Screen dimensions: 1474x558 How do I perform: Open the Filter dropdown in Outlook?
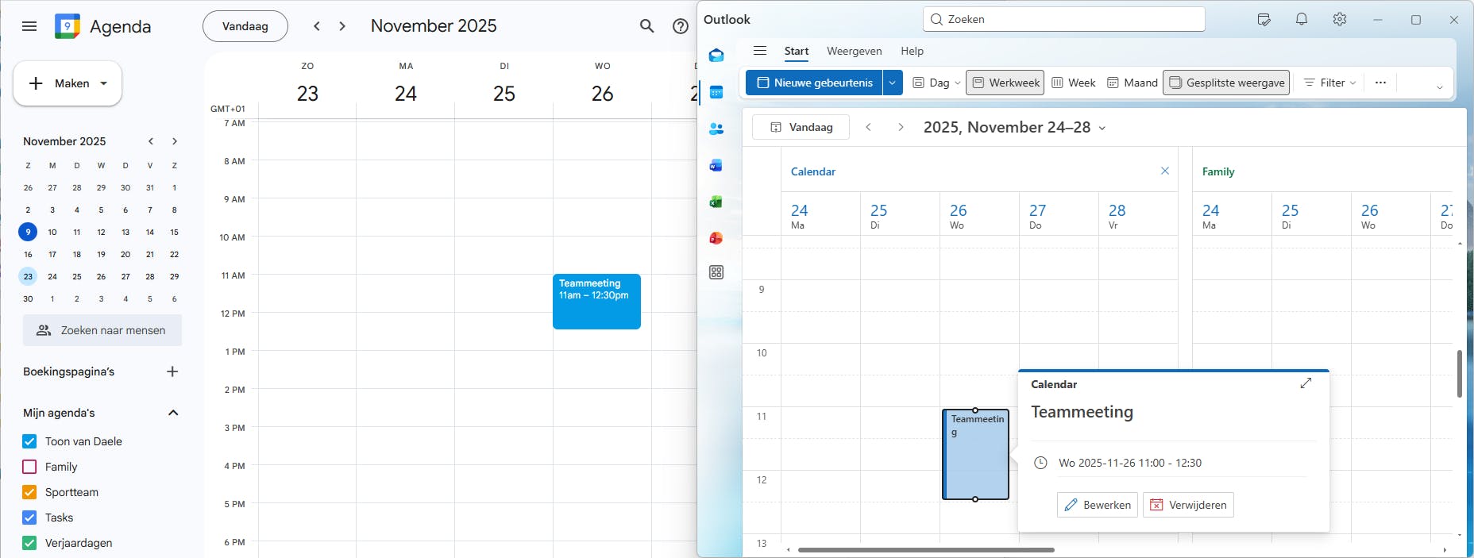pos(1330,83)
